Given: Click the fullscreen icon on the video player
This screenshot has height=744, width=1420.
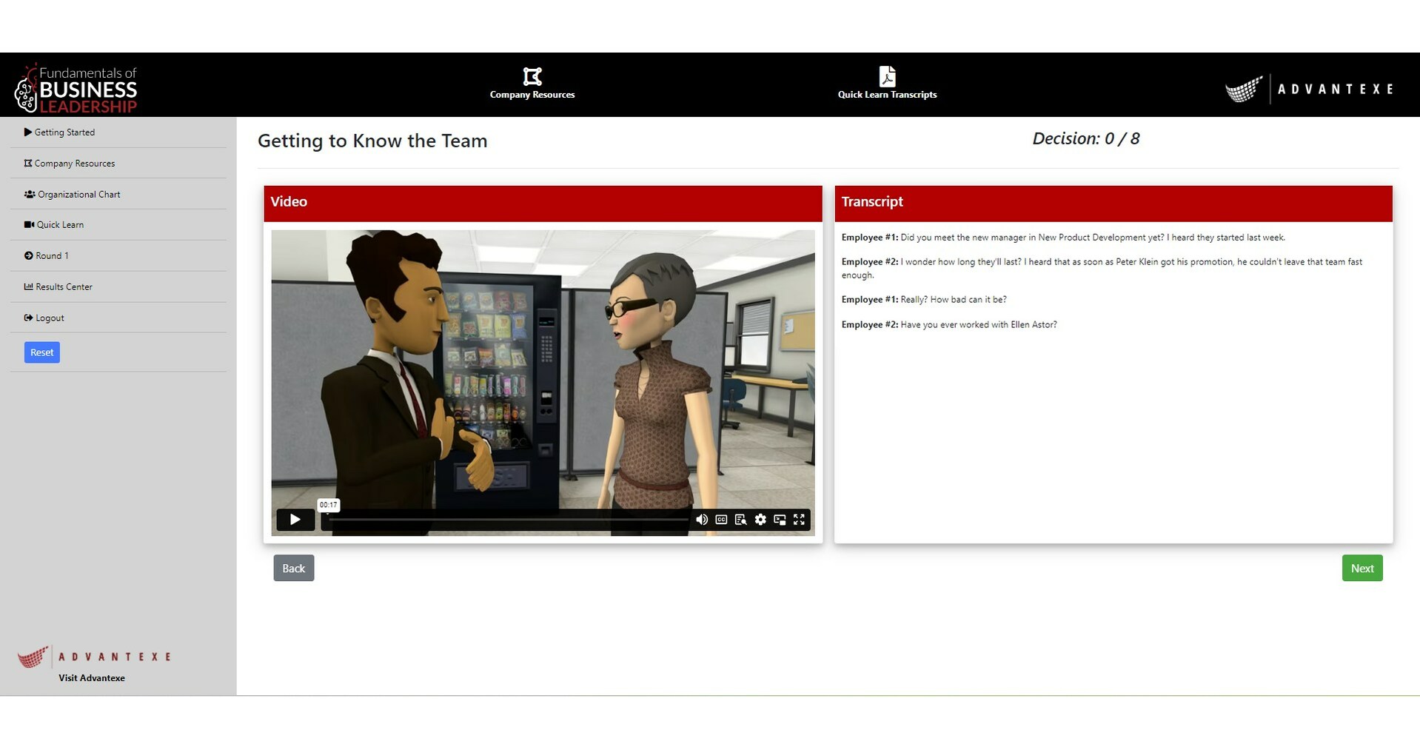Looking at the screenshot, I should click(799, 520).
